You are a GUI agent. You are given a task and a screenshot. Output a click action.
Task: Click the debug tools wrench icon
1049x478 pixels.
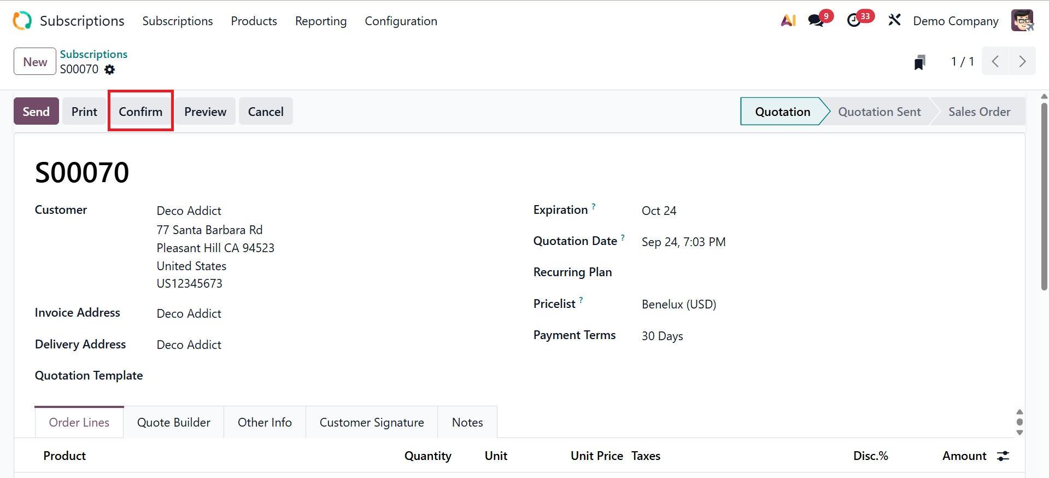pyautogui.click(x=894, y=21)
